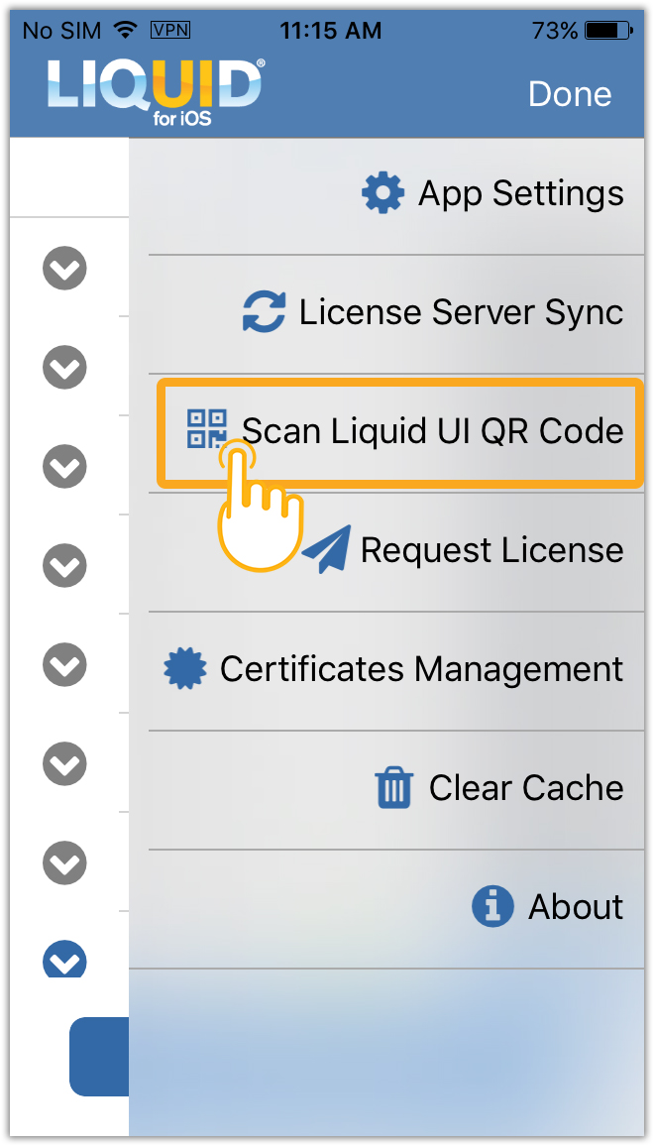The height and width of the screenshot is (1146, 654).
Task: Tap the partially hidden blue button
Action: coord(99,1056)
